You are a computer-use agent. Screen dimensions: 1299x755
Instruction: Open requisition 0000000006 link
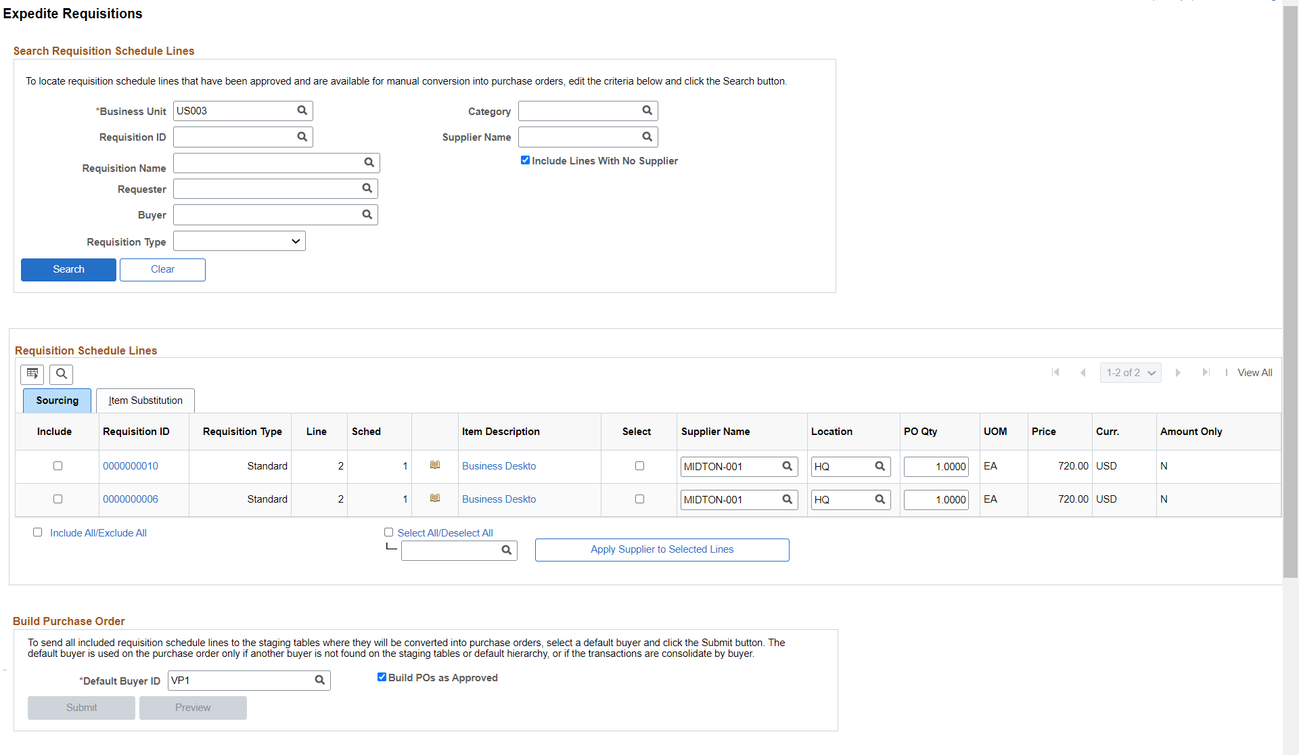point(131,499)
